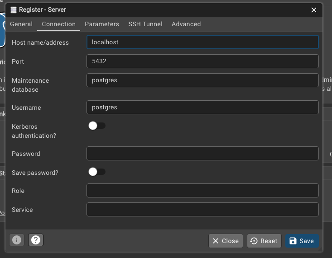Click the Reset button

264,241
